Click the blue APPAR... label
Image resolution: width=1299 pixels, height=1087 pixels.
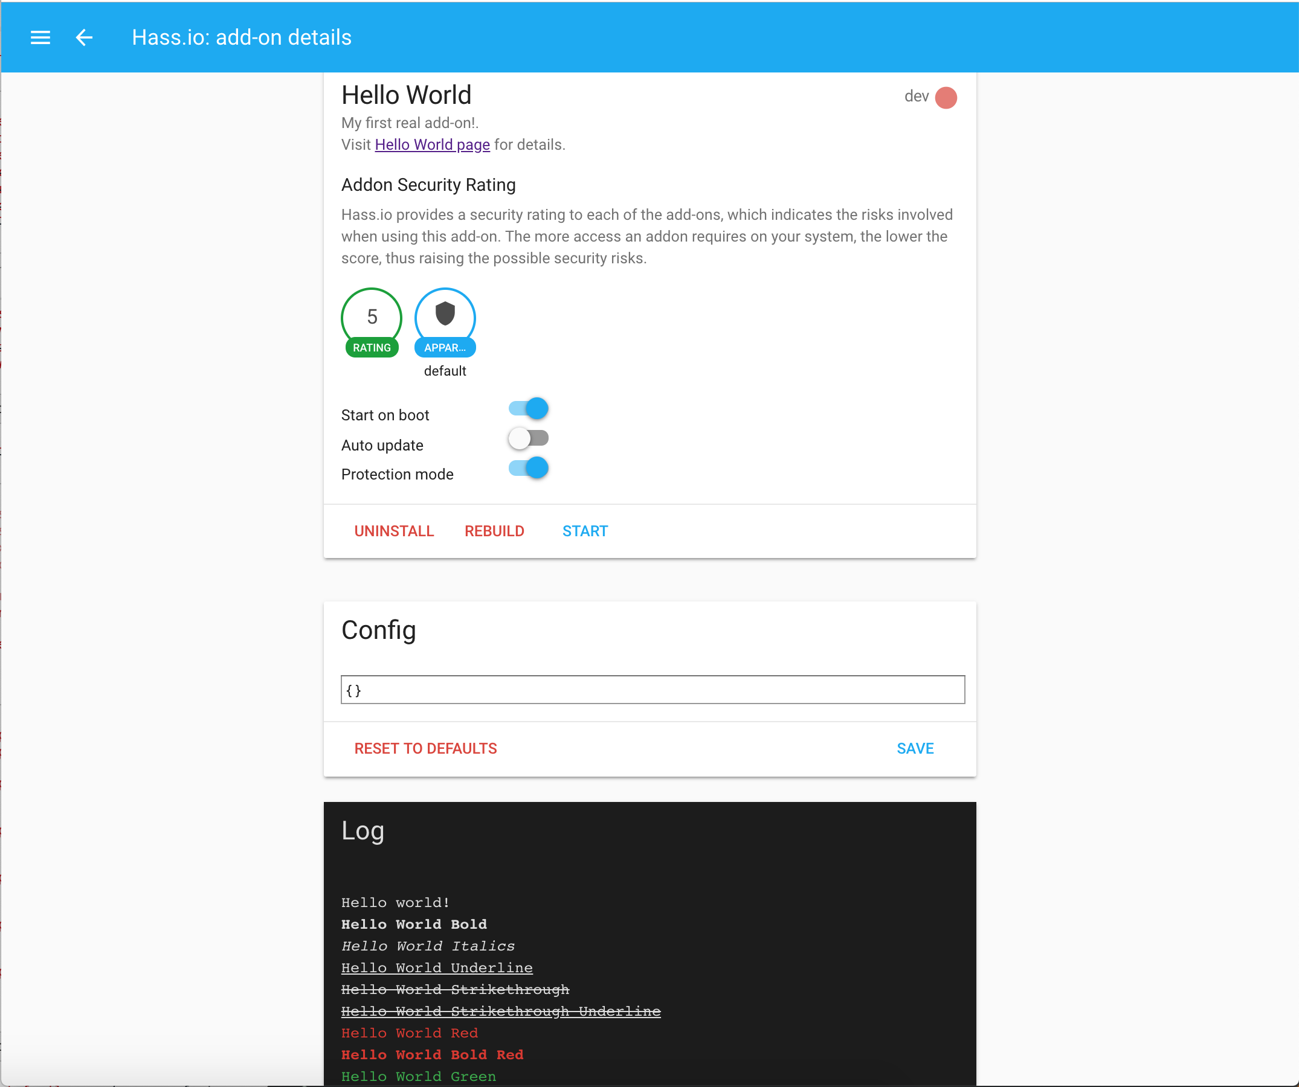tap(445, 347)
